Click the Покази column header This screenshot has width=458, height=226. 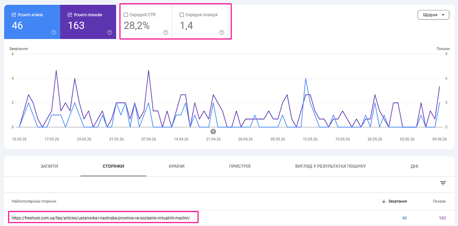click(x=439, y=201)
